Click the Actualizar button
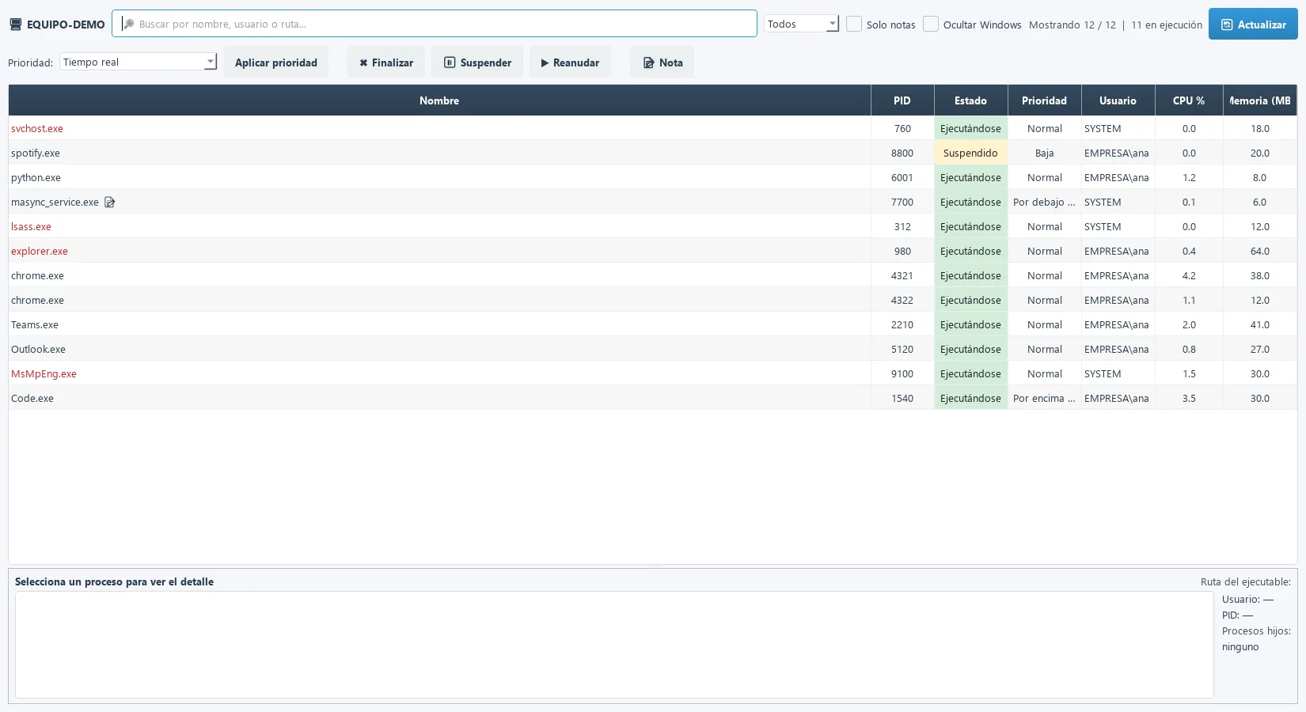 [1253, 25]
